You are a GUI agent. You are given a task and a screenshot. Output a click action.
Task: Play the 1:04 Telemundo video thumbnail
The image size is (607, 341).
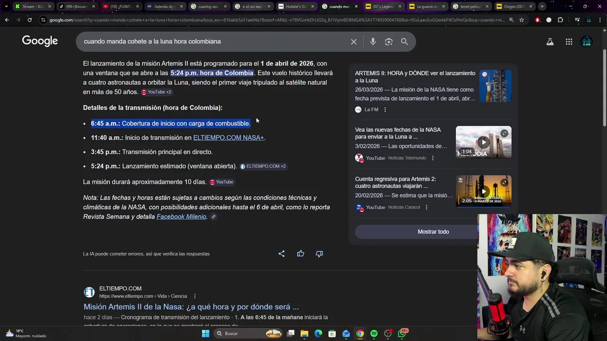click(x=484, y=142)
